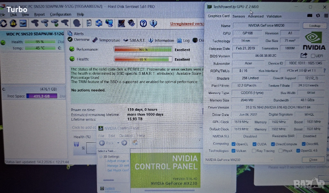Click the GPU-Z refresh icon
Image resolution: width=329 pixels, height=193 pixels.
[x=317, y=15]
